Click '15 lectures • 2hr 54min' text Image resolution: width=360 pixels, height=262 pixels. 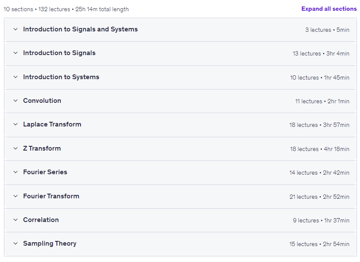tap(320, 244)
